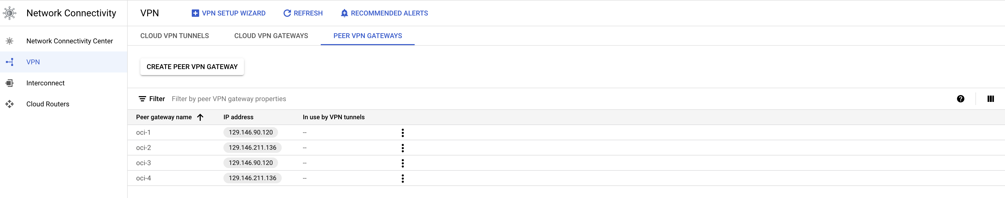The width and height of the screenshot is (1005, 198).
Task: Click the Interconnect sidebar icon
Action: point(10,83)
